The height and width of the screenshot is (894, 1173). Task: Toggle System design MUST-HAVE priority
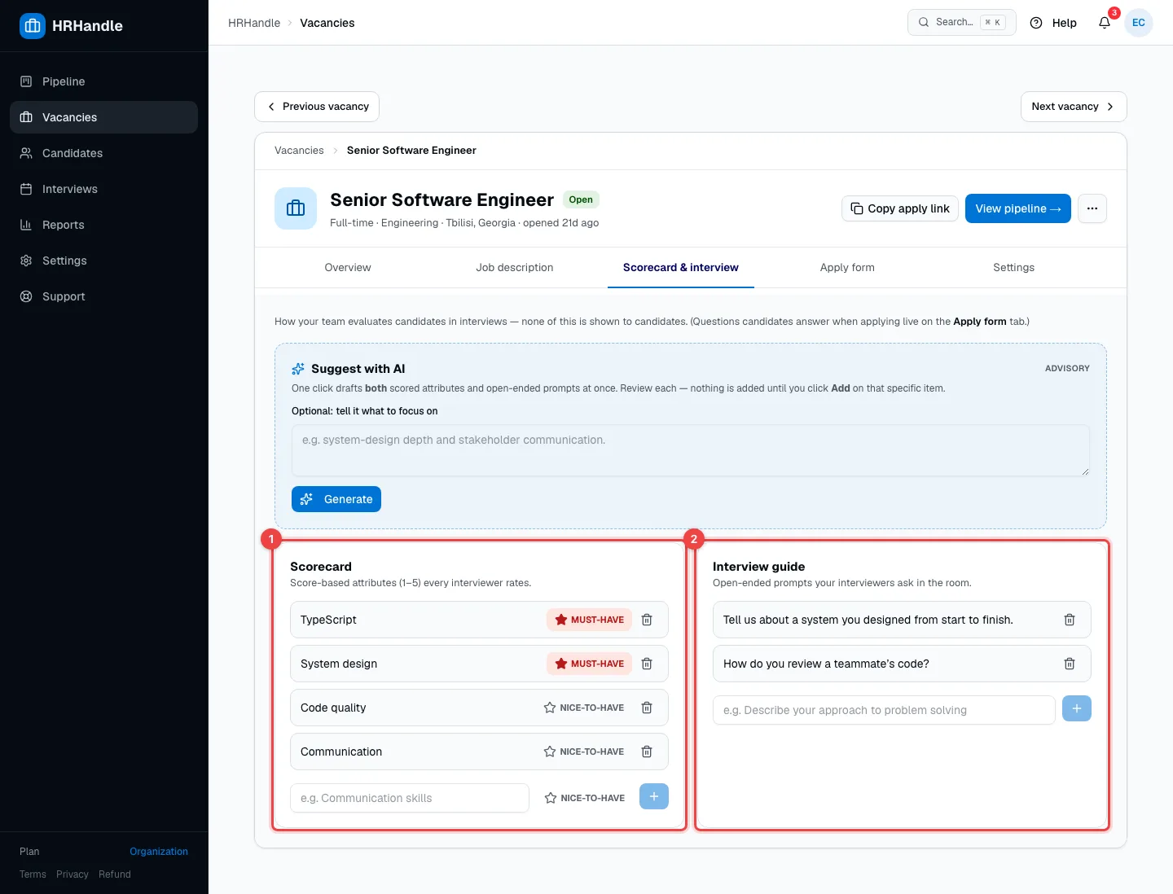589,664
